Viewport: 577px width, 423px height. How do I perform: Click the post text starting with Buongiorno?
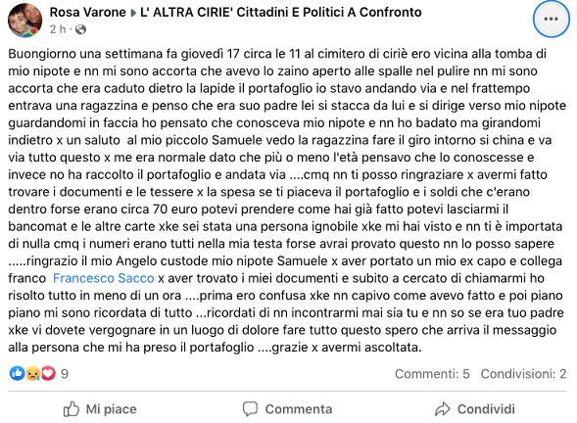tap(287, 201)
